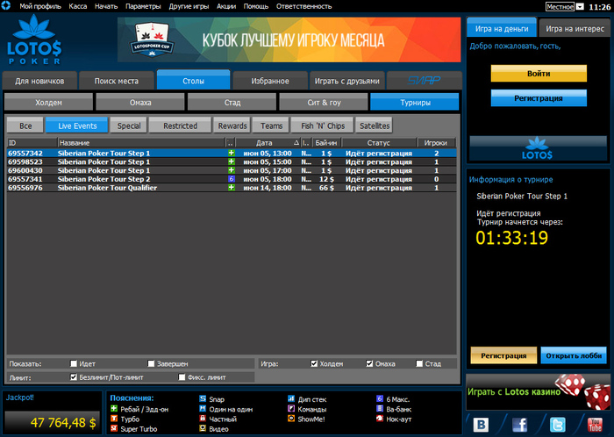Show all tournaments with Все tab
The height and width of the screenshot is (437, 614).
[x=25, y=125]
